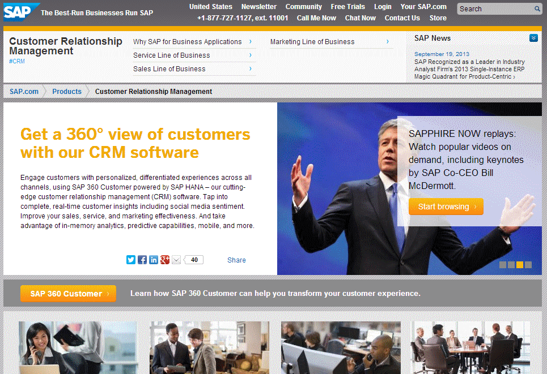Share page via the Twitter icon
Image resolution: width=547 pixels, height=374 pixels.
click(x=131, y=260)
